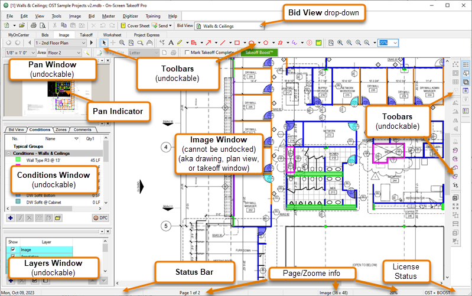Screen dimensions: 472x296
Task: Click the green Takeoff Boost button
Action: click(259, 53)
